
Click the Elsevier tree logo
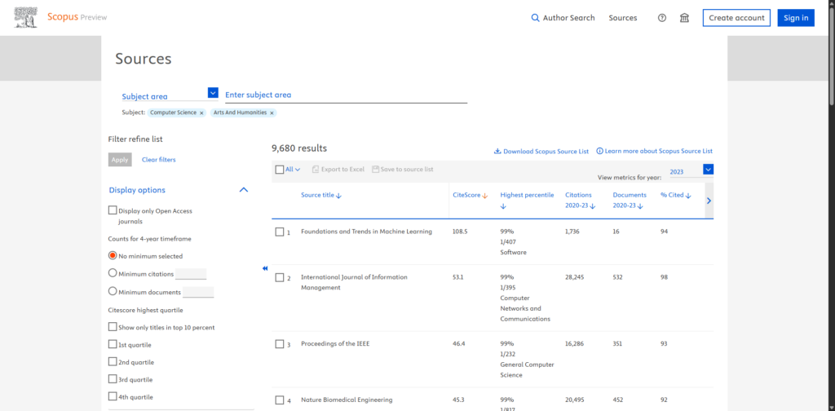point(26,18)
